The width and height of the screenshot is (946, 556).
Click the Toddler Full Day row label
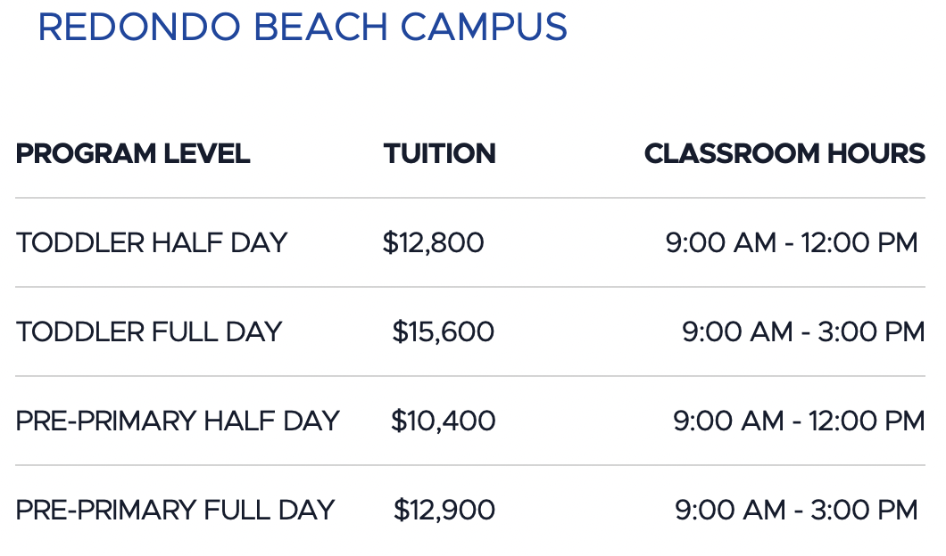coord(149,332)
